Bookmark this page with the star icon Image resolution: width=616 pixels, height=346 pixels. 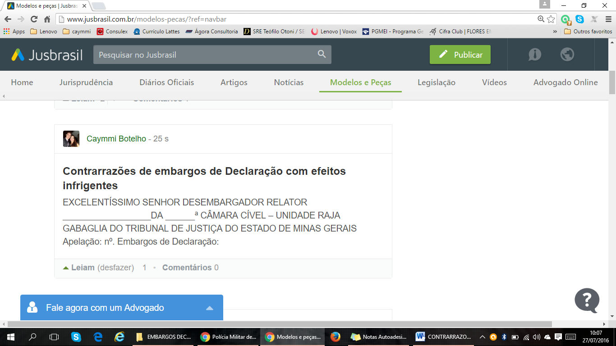pos(551,19)
